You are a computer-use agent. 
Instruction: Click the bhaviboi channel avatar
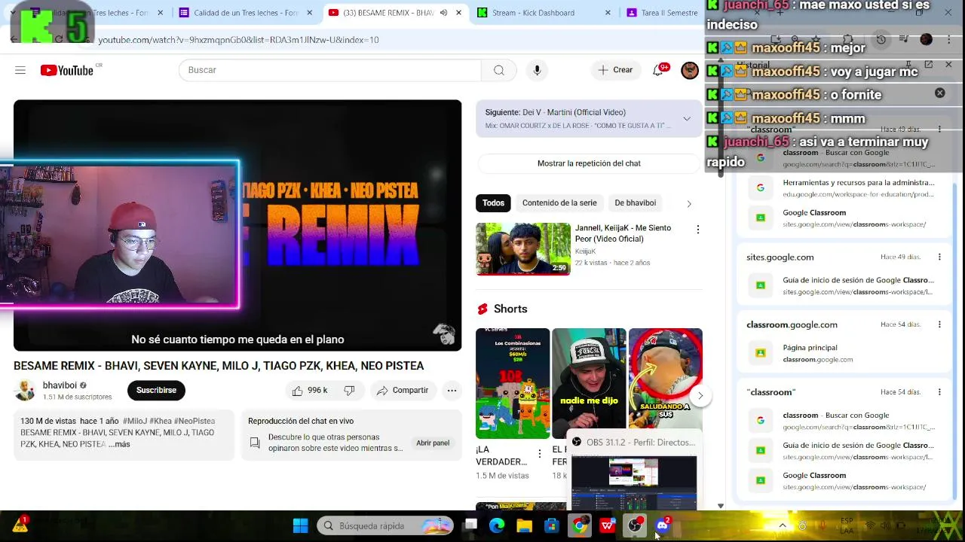click(x=25, y=390)
